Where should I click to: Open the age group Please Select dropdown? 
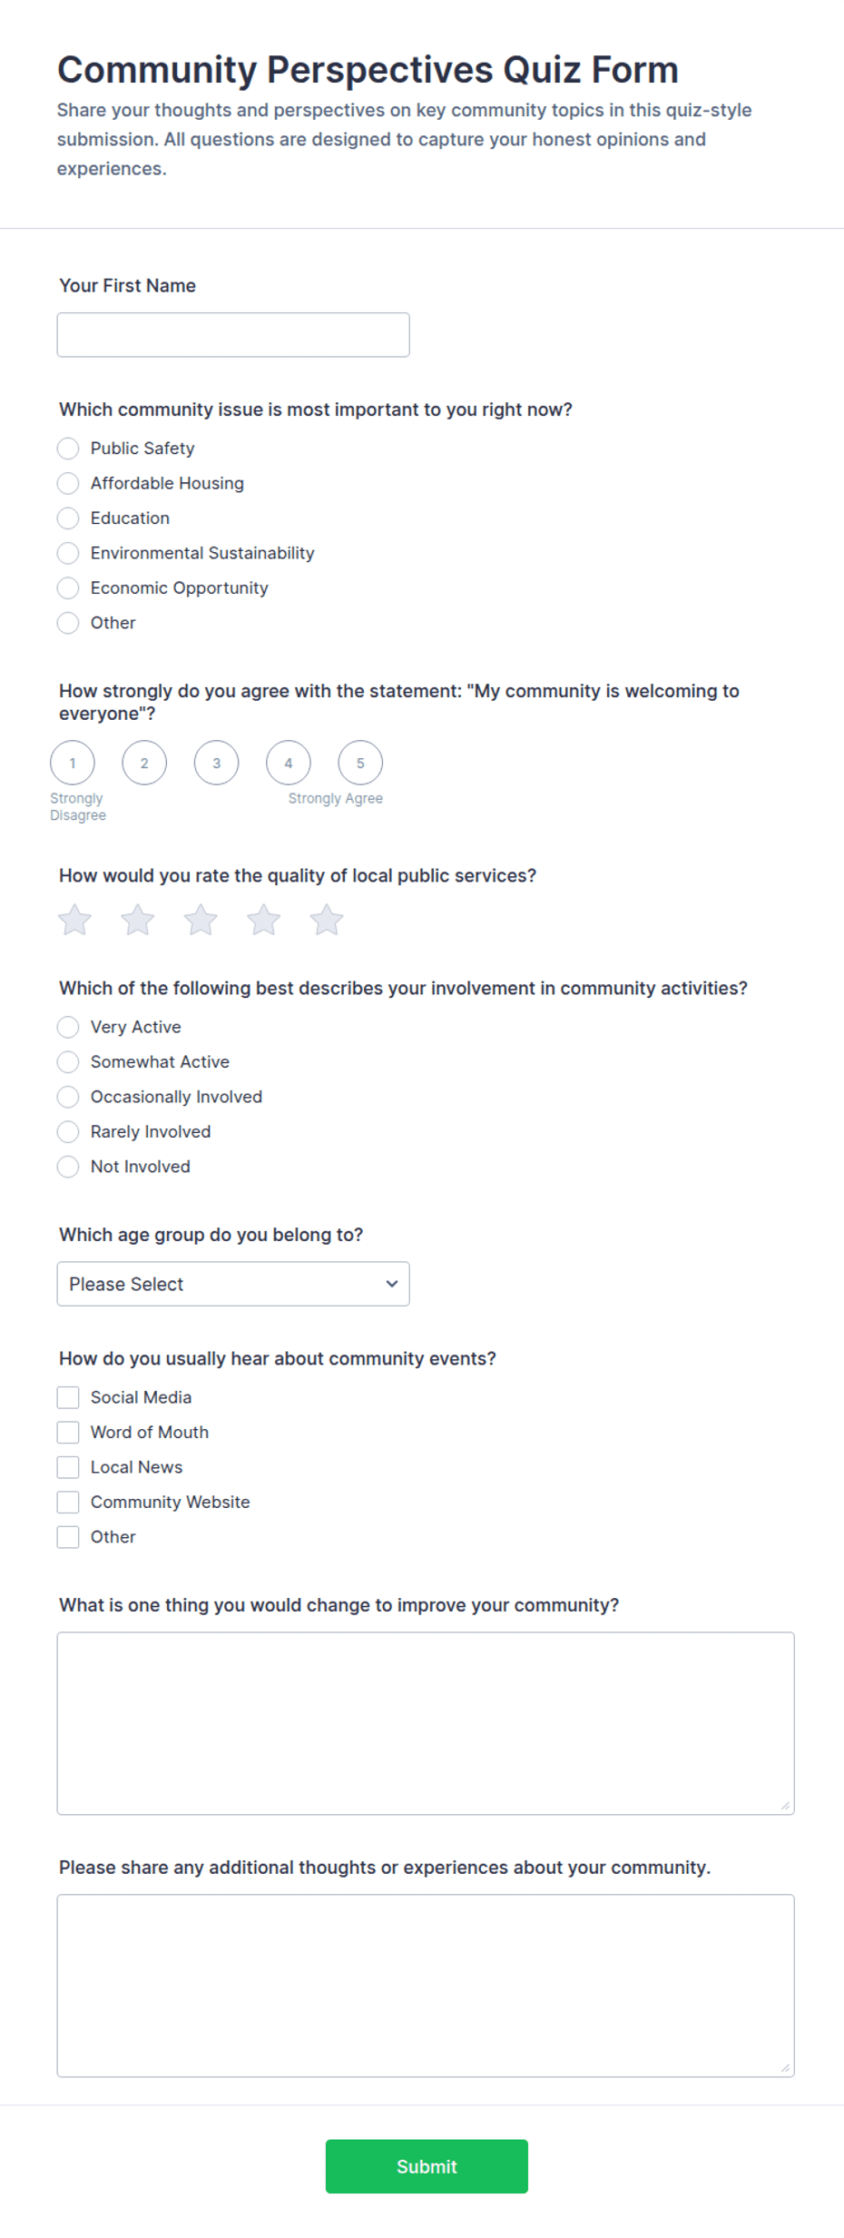(233, 1284)
